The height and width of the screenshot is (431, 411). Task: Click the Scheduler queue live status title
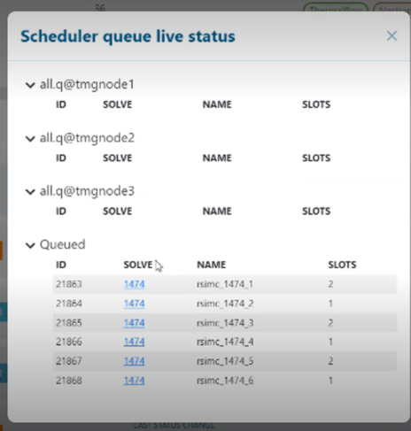click(x=128, y=36)
